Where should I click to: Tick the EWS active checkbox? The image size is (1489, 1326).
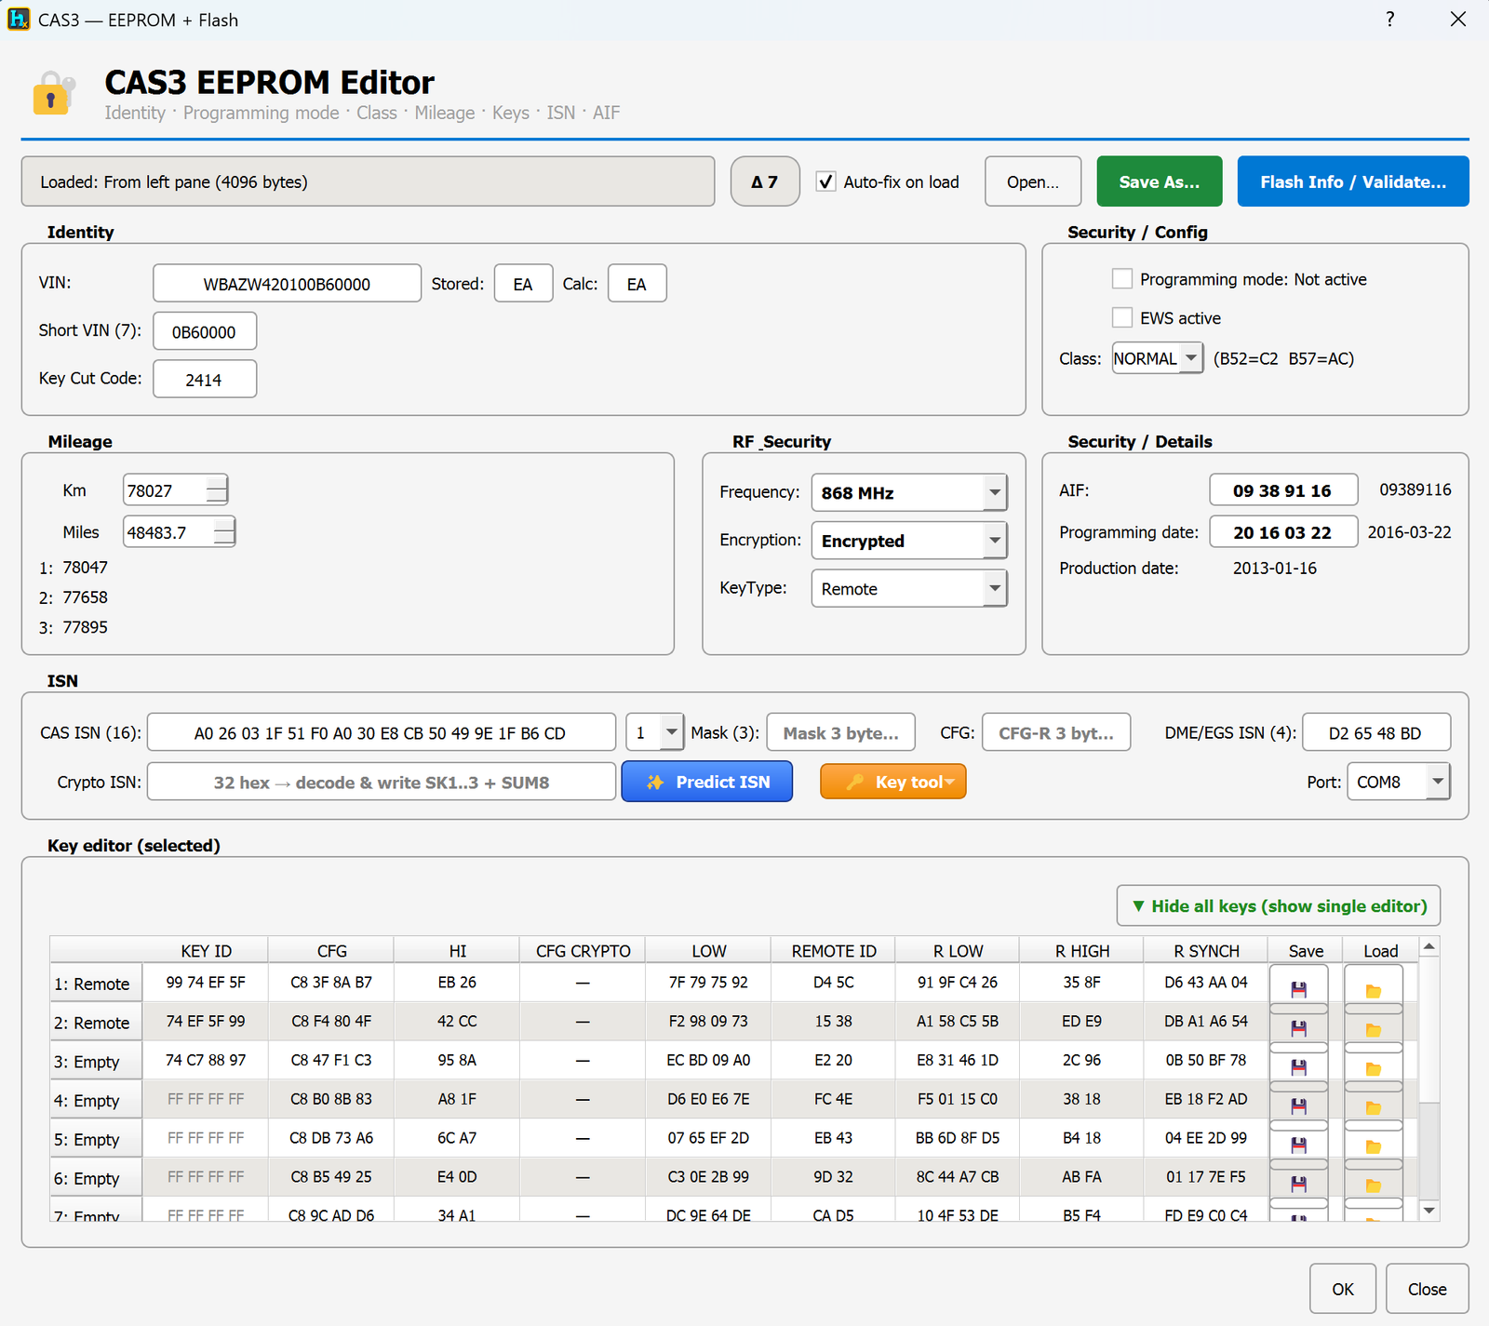1122,317
